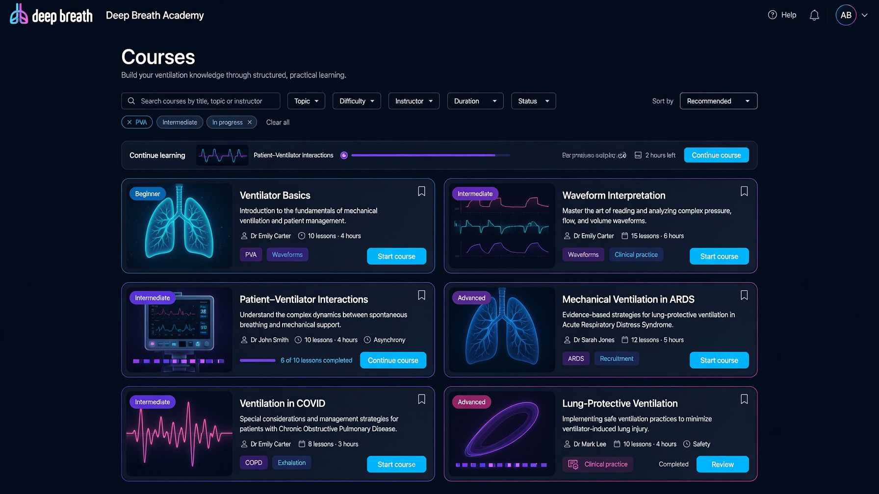Click the Continue learning progress bar
Image resolution: width=879 pixels, height=494 pixels.
[431, 155]
